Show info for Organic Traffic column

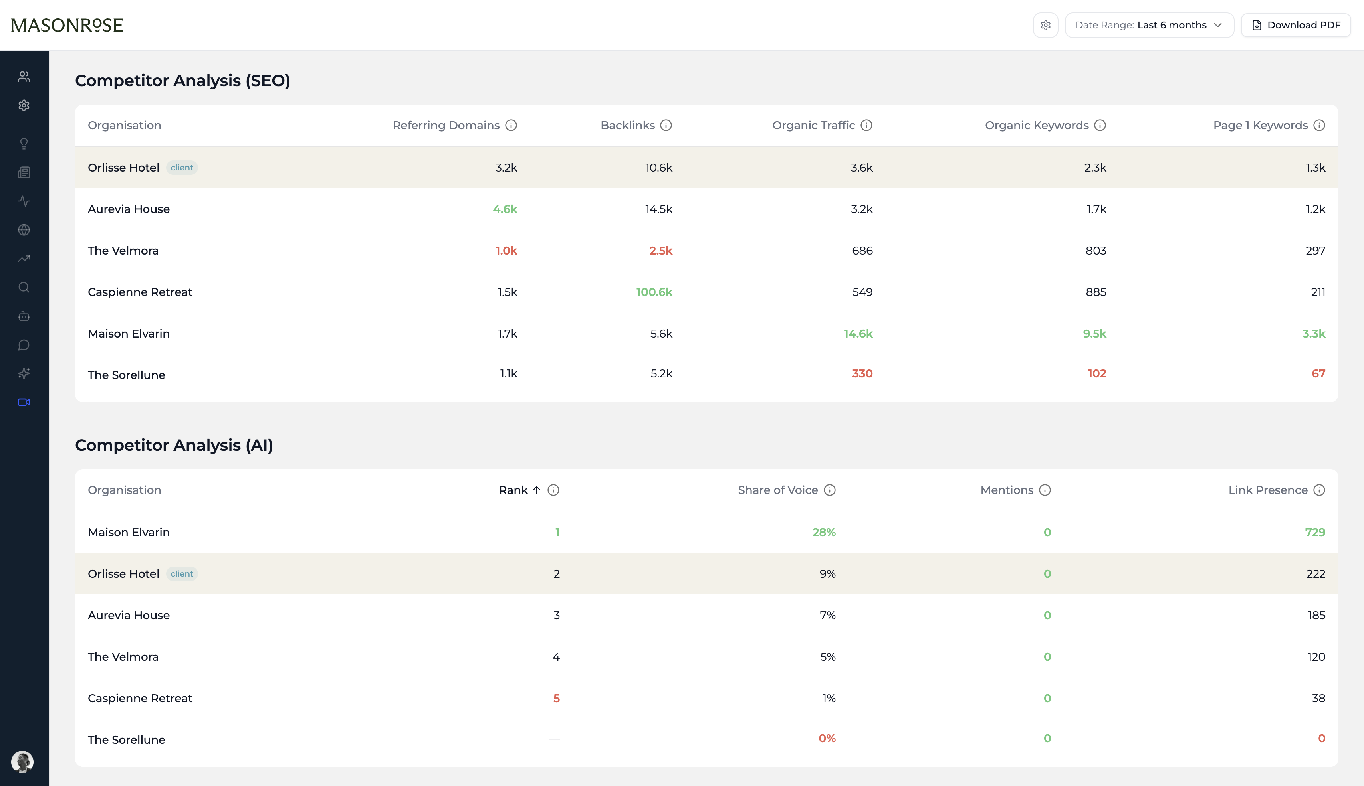click(x=866, y=125)
